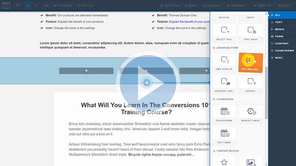Insert the Survey element
Screen dimensions: 296x166
tap(250, 85)
